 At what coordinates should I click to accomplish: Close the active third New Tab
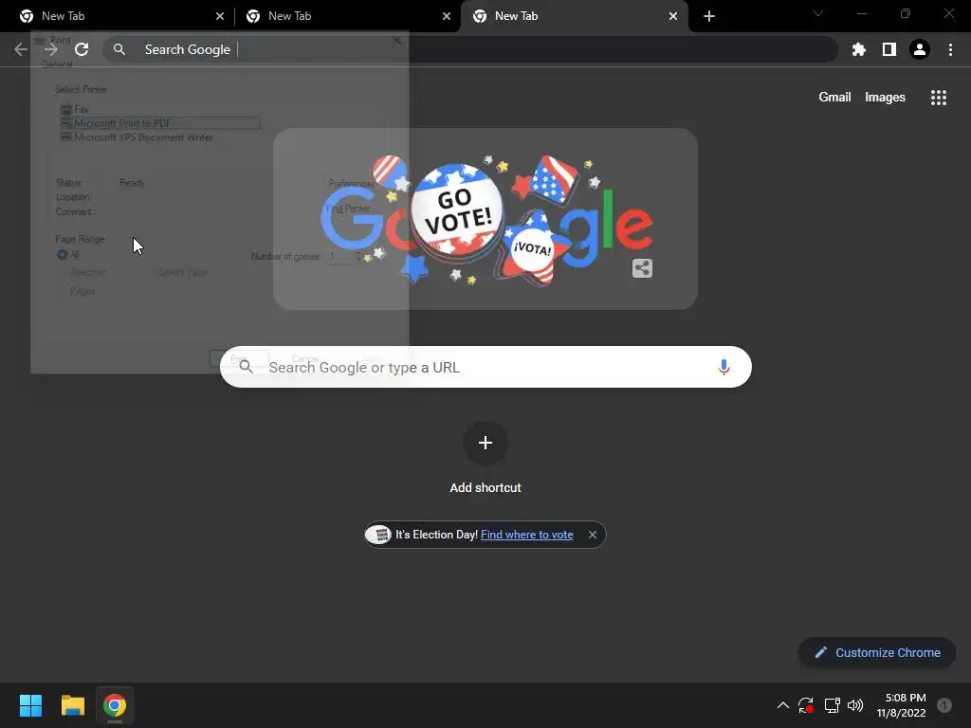pos(673,16)
